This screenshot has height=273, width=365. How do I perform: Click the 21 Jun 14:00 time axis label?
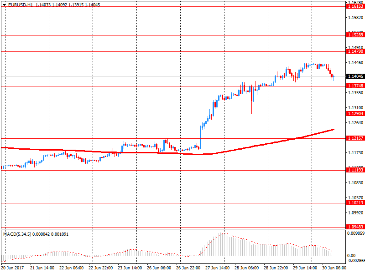[x=42, y=268]
